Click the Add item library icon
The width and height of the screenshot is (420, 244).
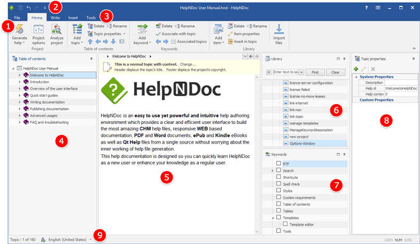click(x=219, y=29)
